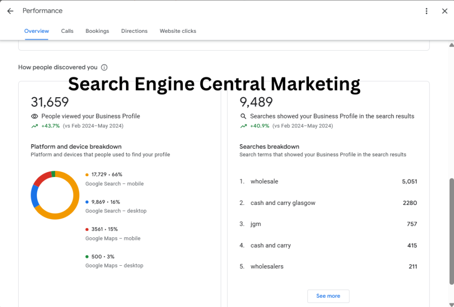Click the blue legend dot for 9,869

[x=87, y=202]
